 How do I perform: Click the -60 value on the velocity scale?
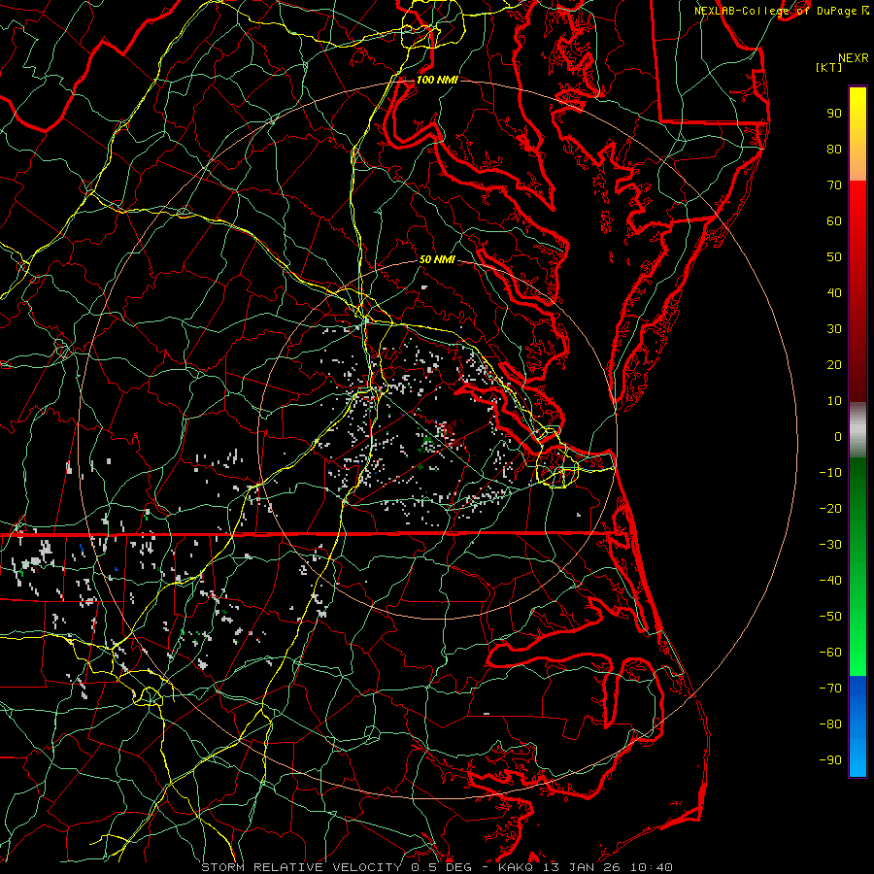[x=830, y=653]
